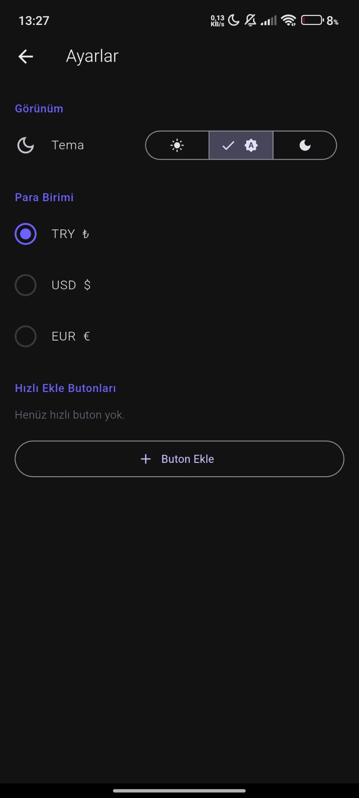This screenshot has width=359, height=798.
Task: Tap the Ayarlar page title
Action: pos(92,56)
